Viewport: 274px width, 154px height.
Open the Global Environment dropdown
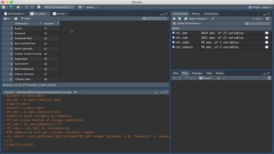point(187,23)
